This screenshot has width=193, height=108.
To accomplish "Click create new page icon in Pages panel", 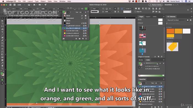I will click(x=159, y=57).
